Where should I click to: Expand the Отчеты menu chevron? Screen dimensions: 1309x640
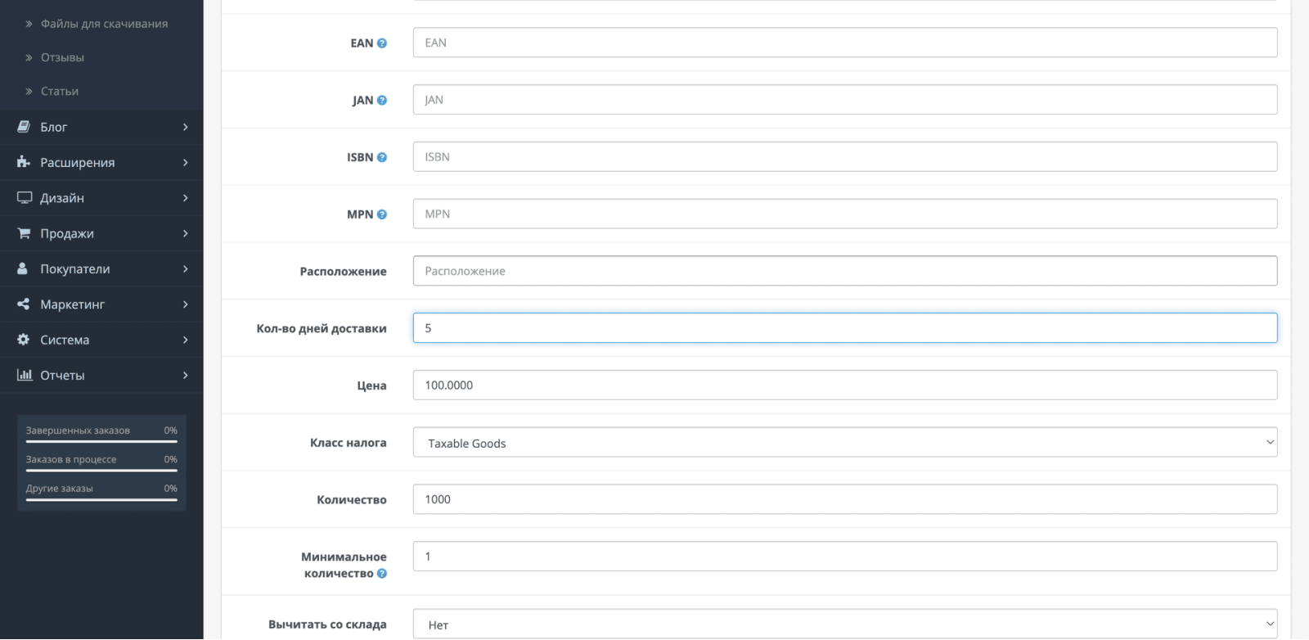[186, 375]
